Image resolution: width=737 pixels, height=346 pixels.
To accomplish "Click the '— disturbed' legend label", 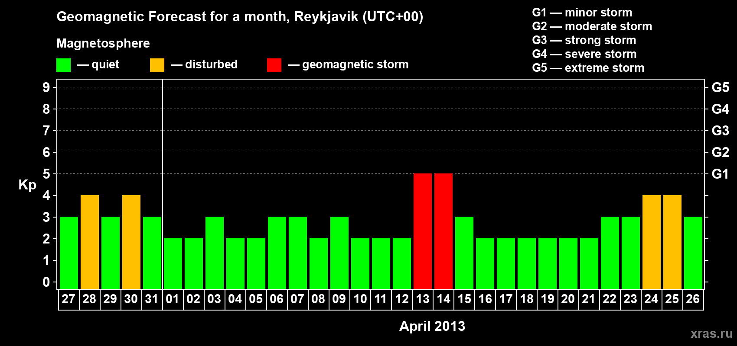I will [204, 64].
